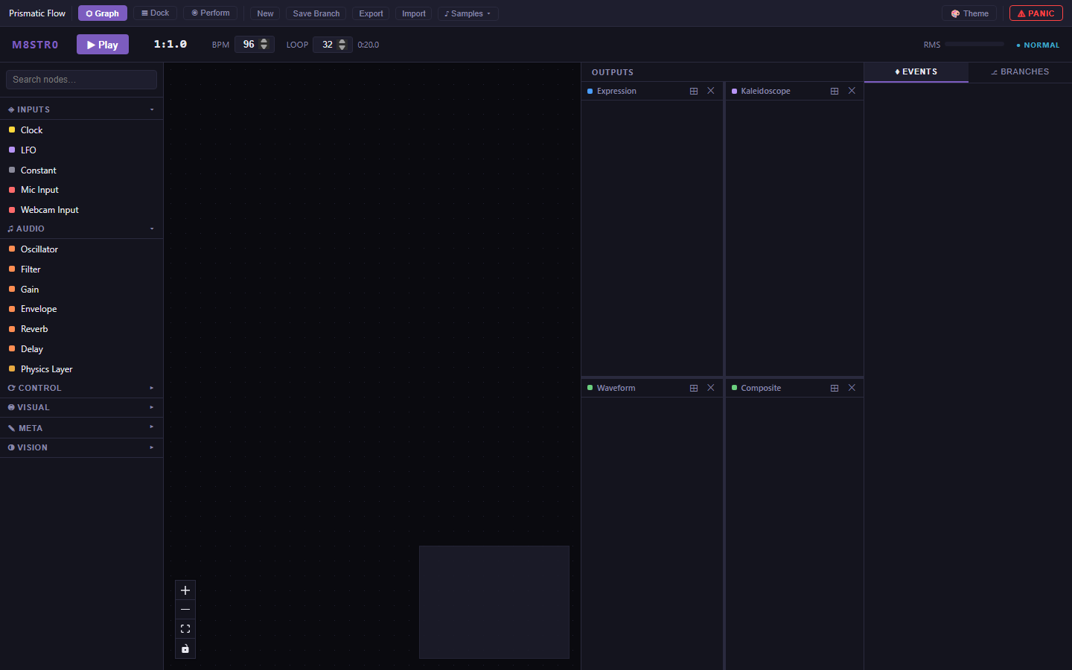Viewport: 1072px width, 670px height.
Task: Add an LFO node
Action: (81, 150)
